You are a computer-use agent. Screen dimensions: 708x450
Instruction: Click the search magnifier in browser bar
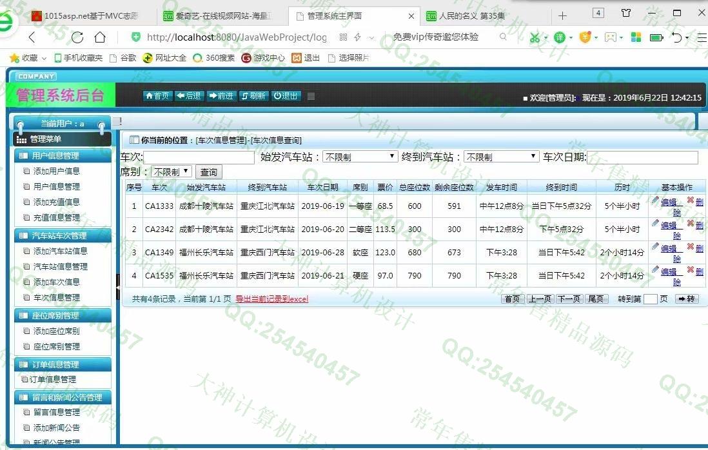503,37
